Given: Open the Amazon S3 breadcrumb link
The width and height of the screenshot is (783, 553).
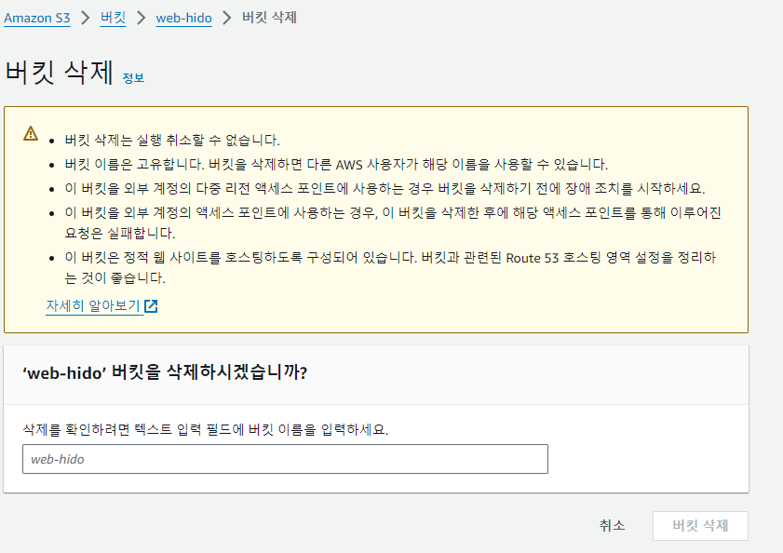Looking at the screenshot, I should 37,18.
